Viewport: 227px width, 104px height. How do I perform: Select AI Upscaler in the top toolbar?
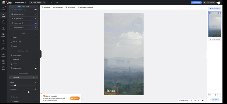46,7
